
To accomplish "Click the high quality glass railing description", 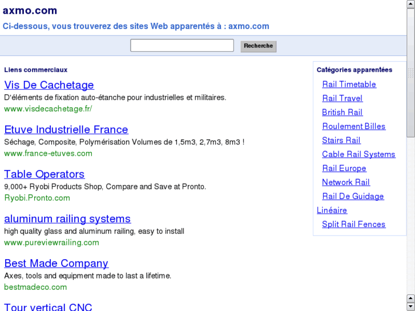I will tap(94, 231).
